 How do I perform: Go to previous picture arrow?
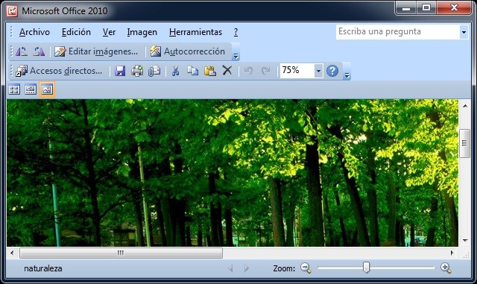(x=230, y=268)
